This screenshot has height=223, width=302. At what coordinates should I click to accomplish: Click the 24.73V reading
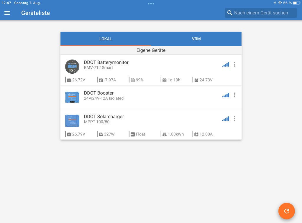(x=206, y=80)
